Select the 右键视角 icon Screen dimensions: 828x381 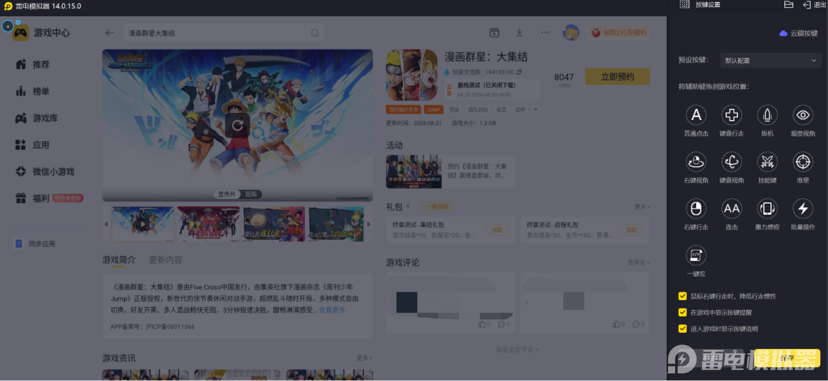696,162
